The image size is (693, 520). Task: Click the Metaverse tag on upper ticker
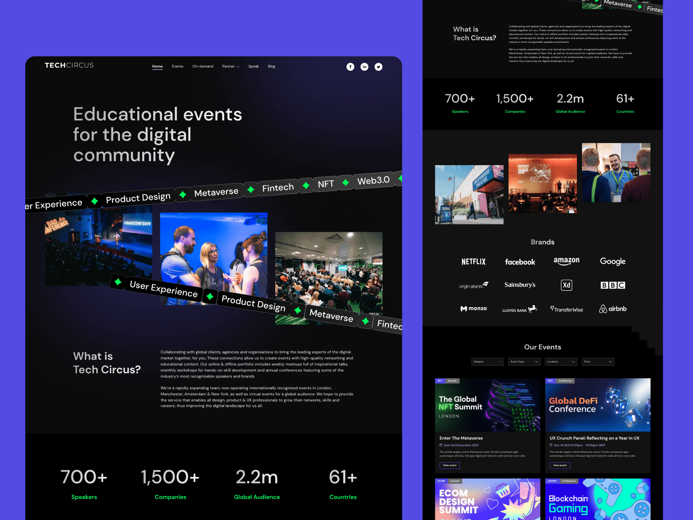[216, 192]
